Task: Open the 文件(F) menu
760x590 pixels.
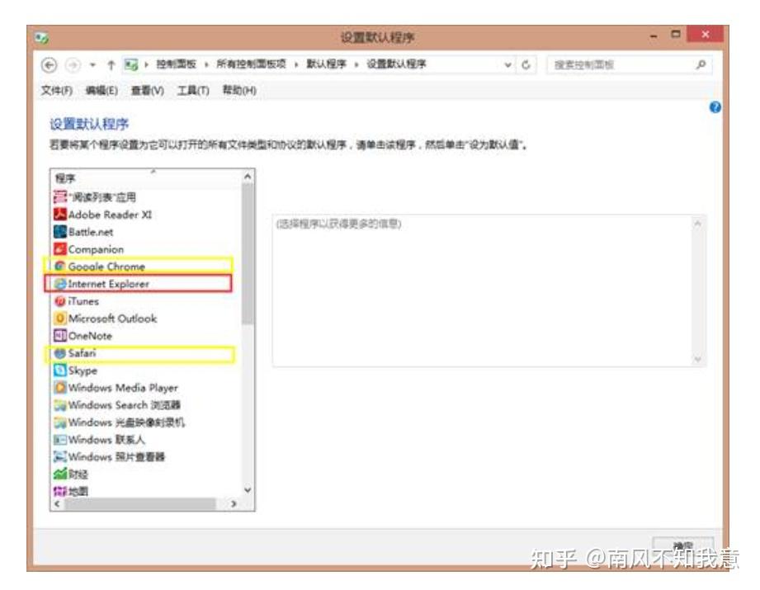Action: click(x=56, y=90)
